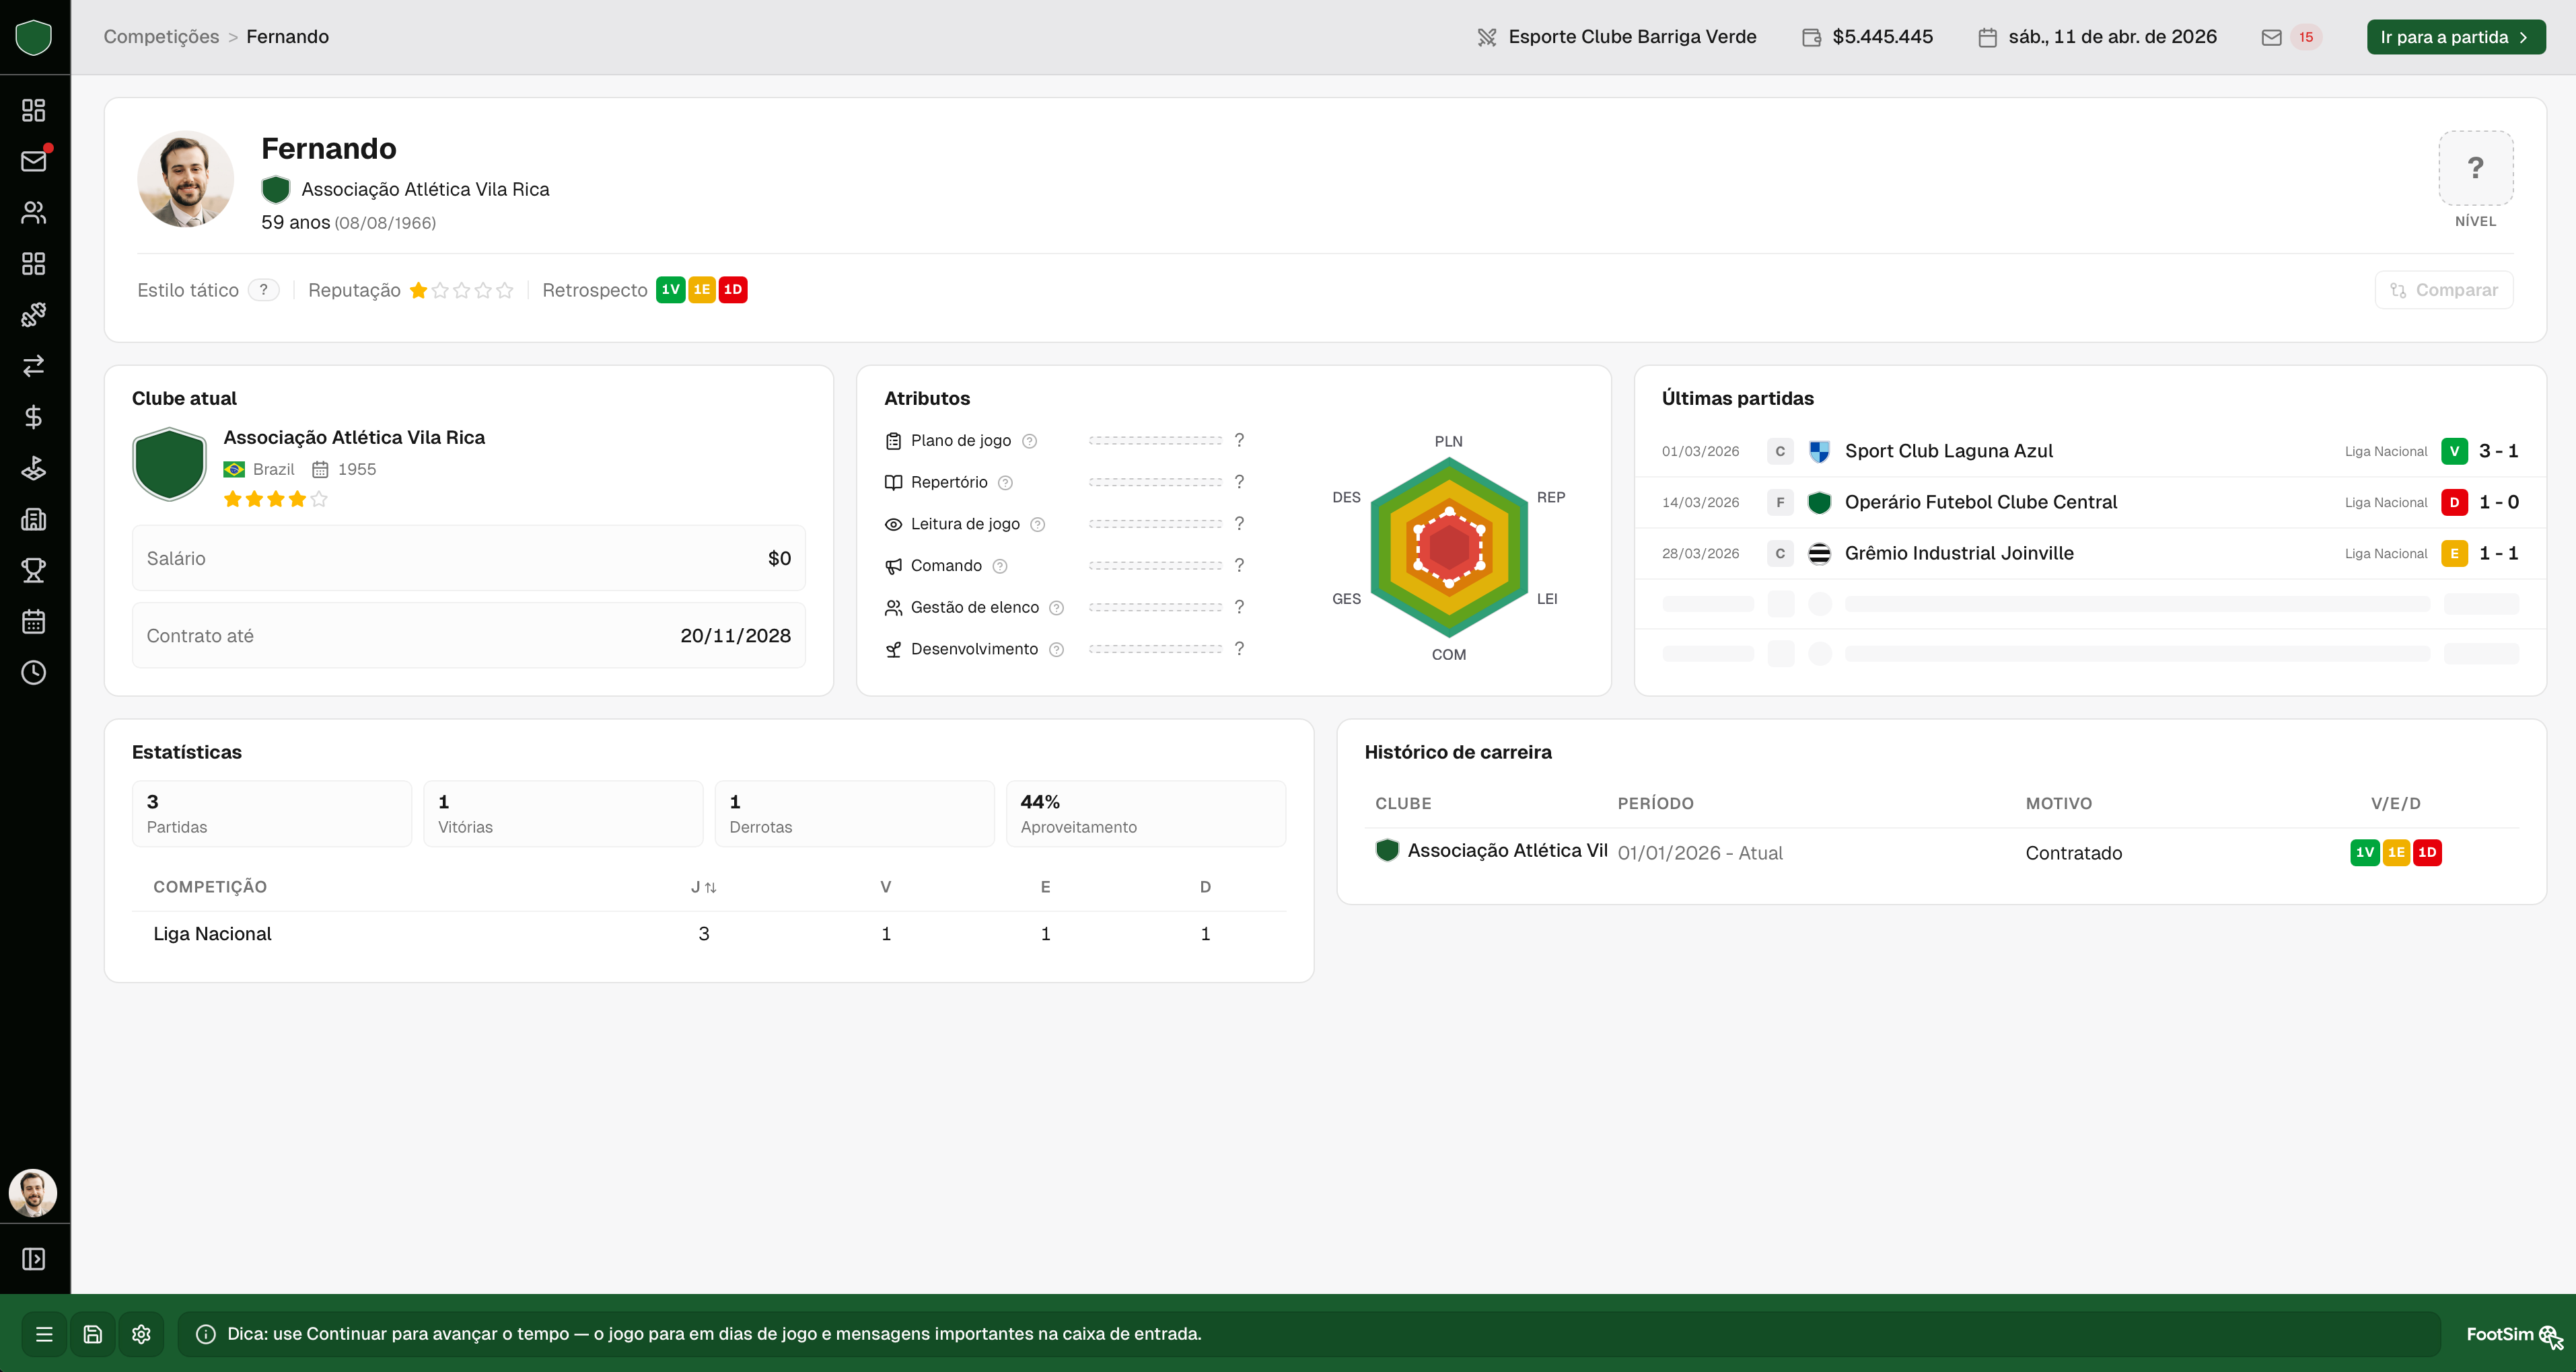The image size is (2576, 1372).
Task: Open Sport Club Laguna Azul match row
Action: [2090, 452]
